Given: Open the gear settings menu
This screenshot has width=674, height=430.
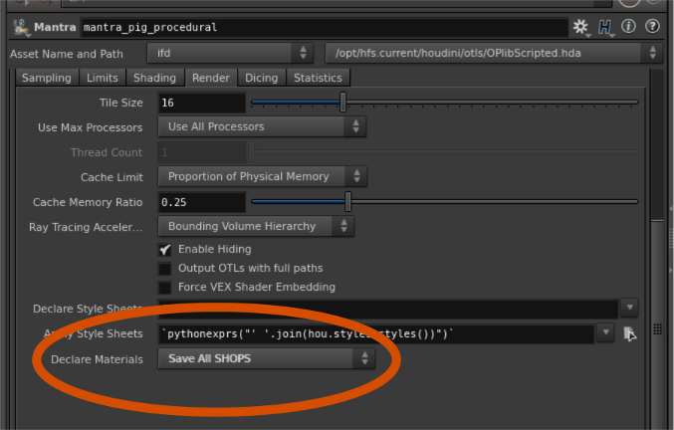Looking at the screenshot, I should point(580,27).
